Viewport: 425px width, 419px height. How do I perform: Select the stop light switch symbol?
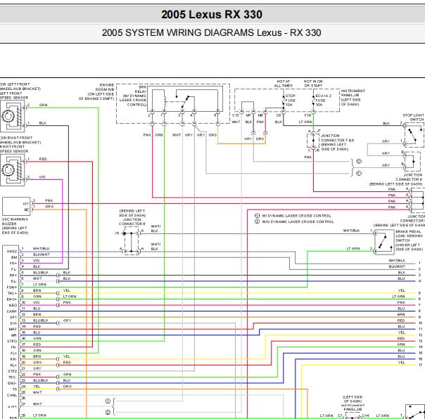tap(414, 134)
